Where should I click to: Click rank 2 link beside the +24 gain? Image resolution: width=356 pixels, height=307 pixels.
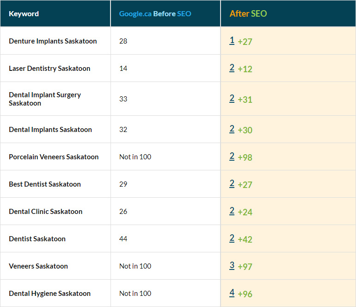point(232,211)
